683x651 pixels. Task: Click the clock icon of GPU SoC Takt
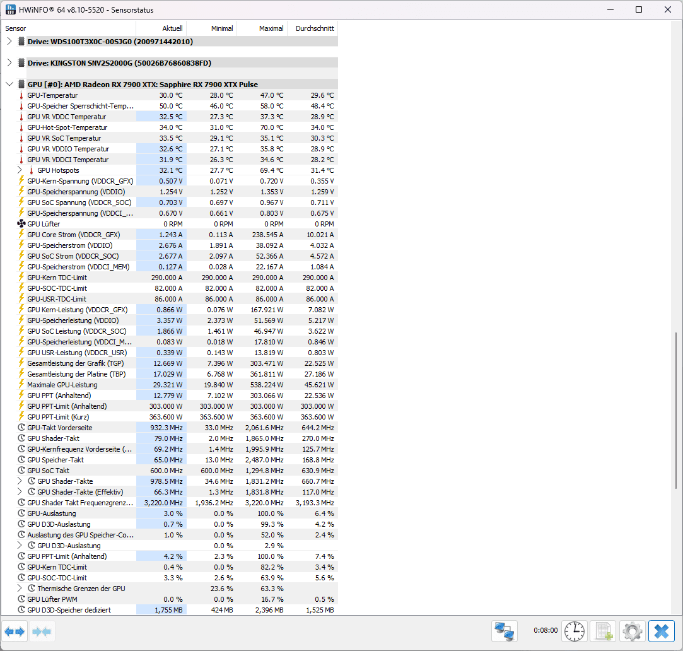point(21,471)
